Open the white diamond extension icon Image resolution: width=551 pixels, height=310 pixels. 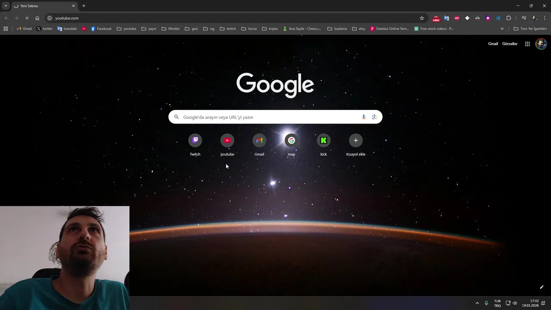coord(467,18)
